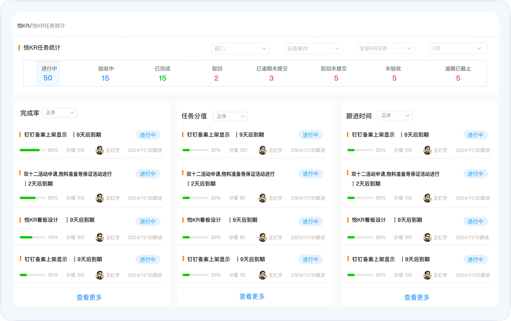Click 王红宇's avatar in the 跟进时间 column
The height and width of the screenshot is (321, 511).
pyautogui.click(x=427, y=150)
